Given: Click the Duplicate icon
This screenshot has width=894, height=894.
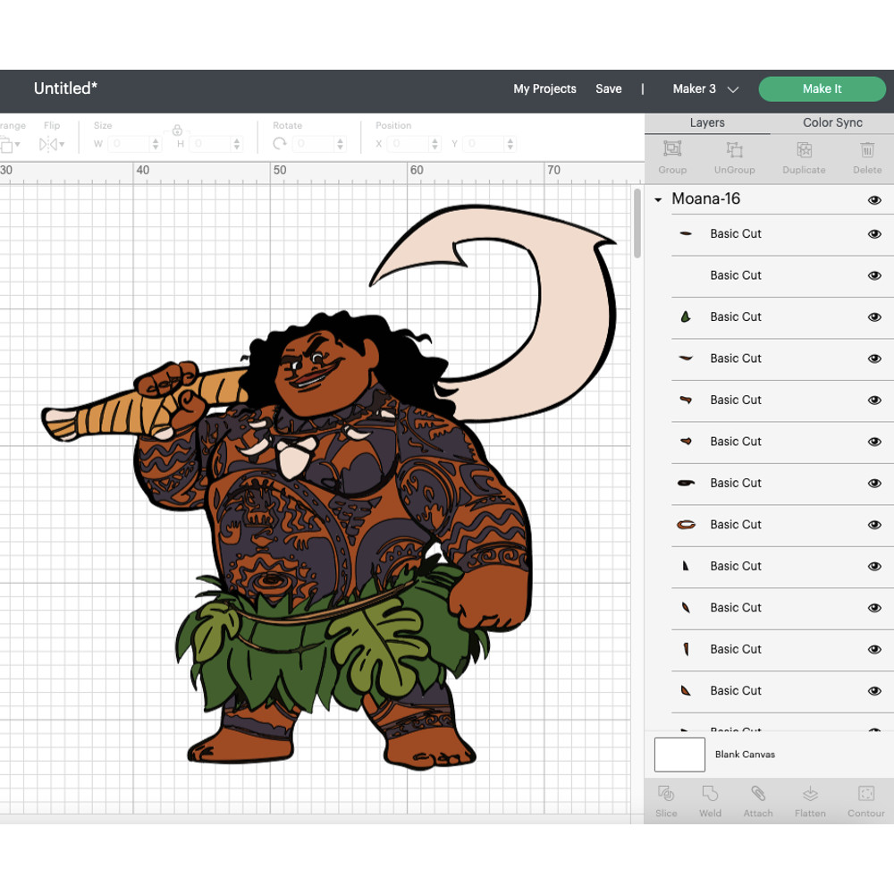Looking at the screenshot, I should click(803, 158).
